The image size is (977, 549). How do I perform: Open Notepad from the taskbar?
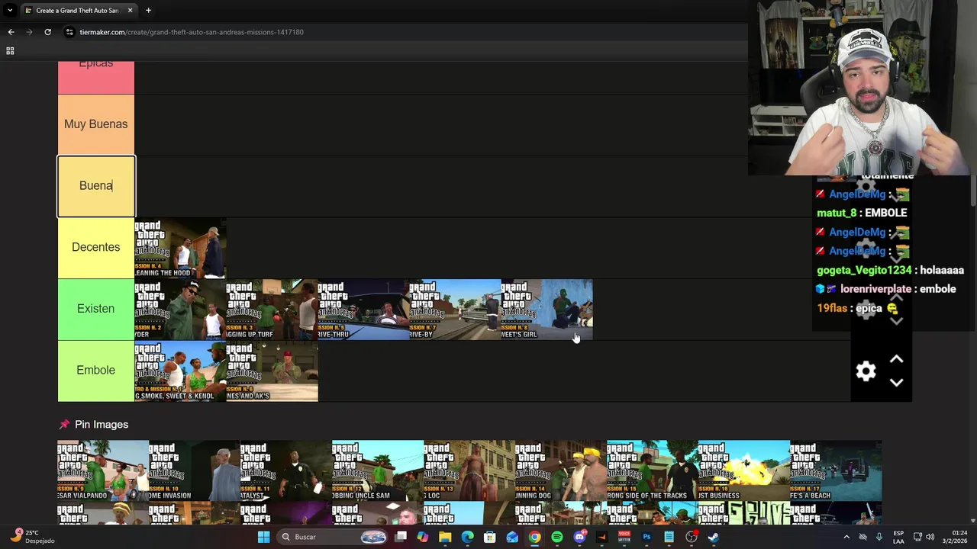pos(669,537)
